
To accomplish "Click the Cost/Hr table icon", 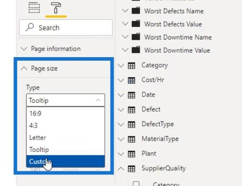I will pos(131,80).
